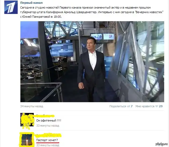The height and width of the screenshot is (147, 169).
Task: Click timestamp under Паспорт хочет comment
Action: [48, 145]
